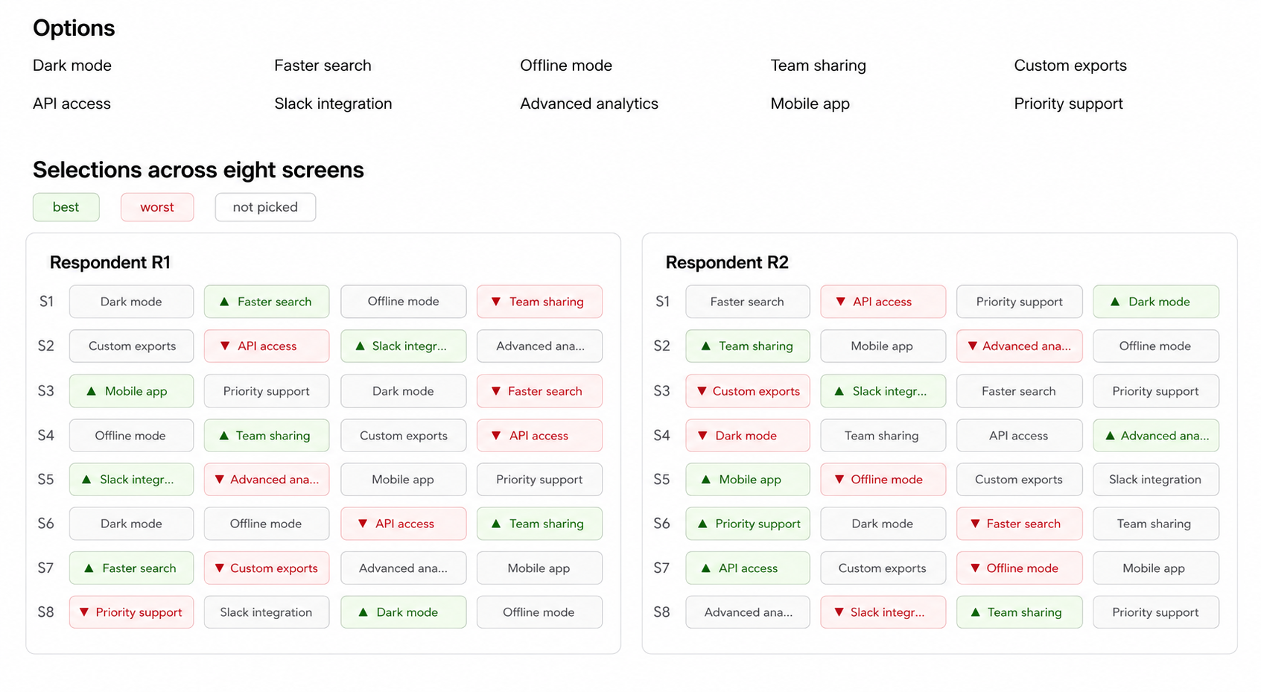Click up-triangle on R2 S2 Team sharing
The height and width of the screenshot is (692, 1261).
[x=706, y=346]
